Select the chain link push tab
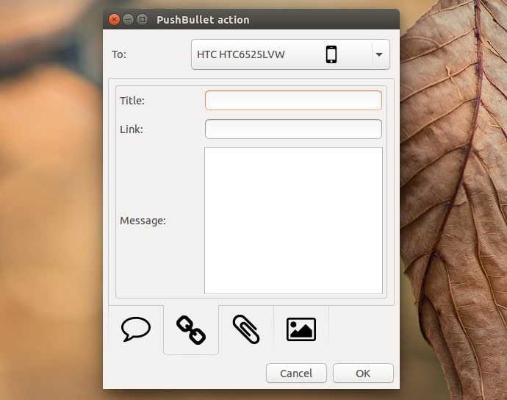This screenshot has width=507, height=400. (x=191, y=329)
